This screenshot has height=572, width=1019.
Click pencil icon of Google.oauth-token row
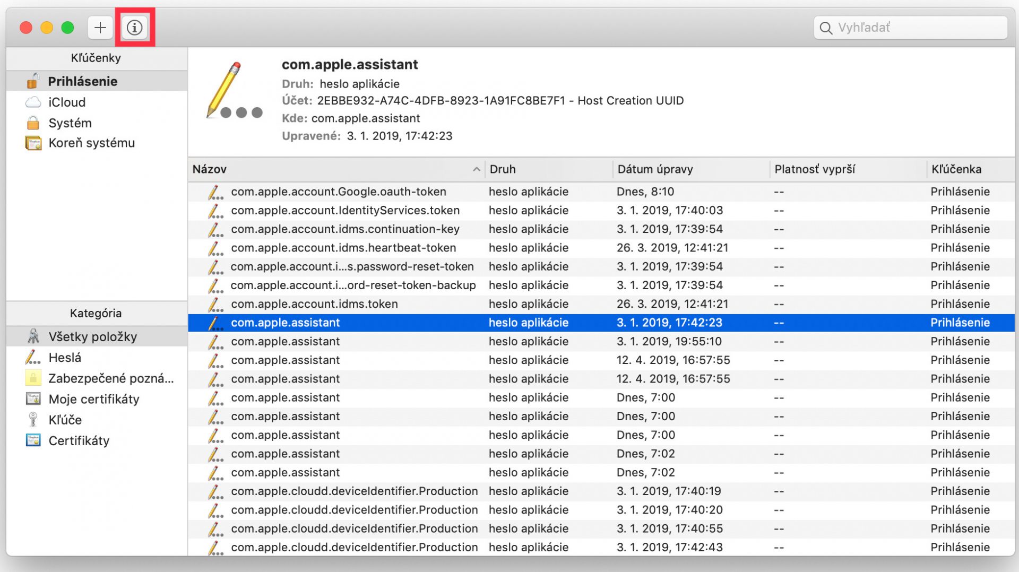click(215, 192)
